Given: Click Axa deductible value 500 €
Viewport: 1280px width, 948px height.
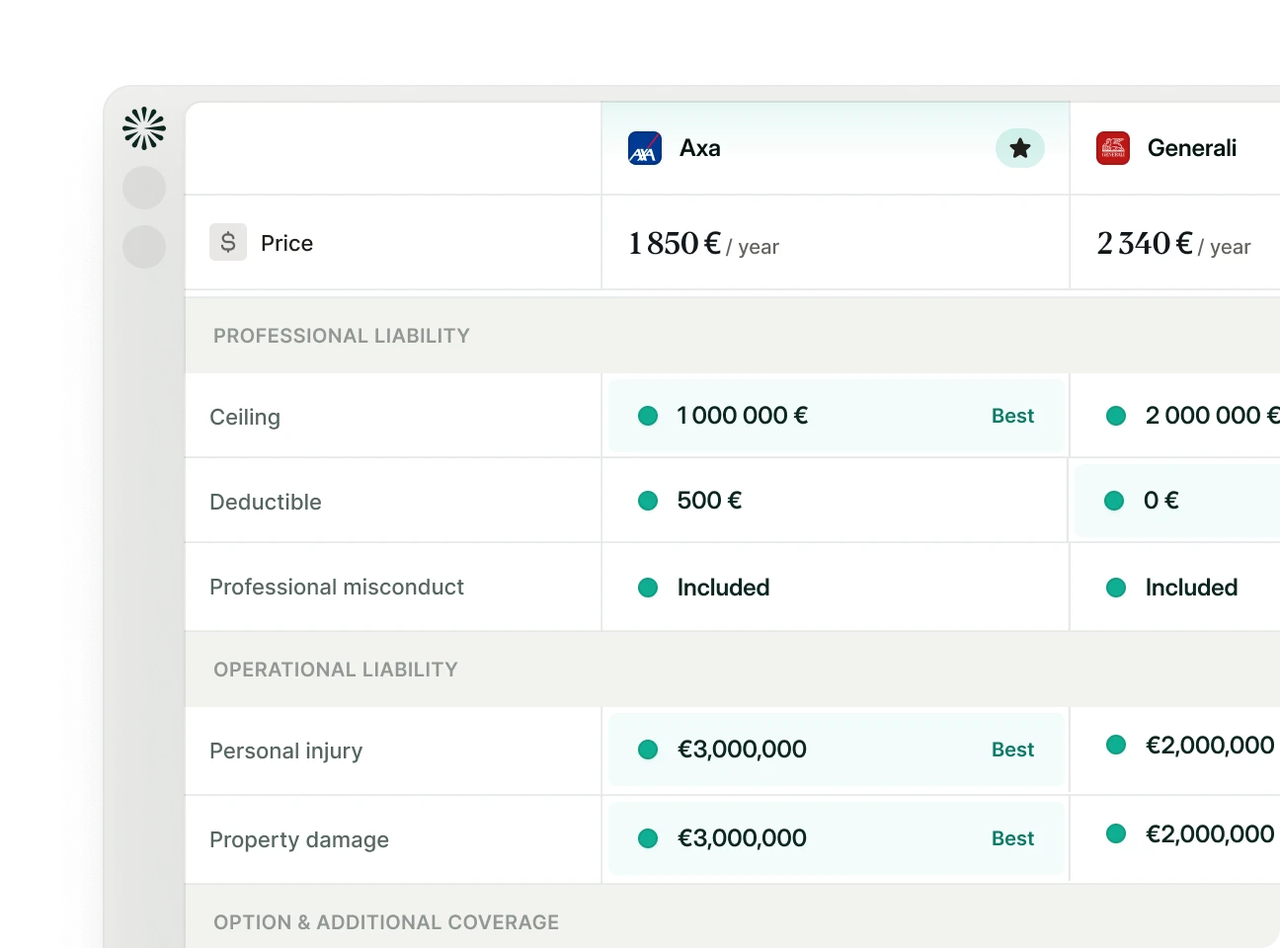Looking at the screenshot, I should 709,501.
